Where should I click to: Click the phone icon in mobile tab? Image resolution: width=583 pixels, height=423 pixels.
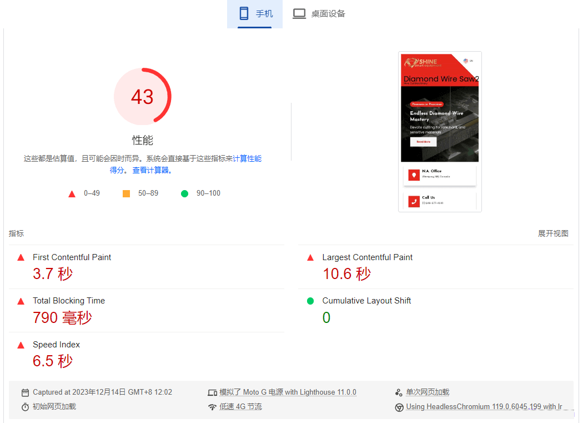coord(244,13)
